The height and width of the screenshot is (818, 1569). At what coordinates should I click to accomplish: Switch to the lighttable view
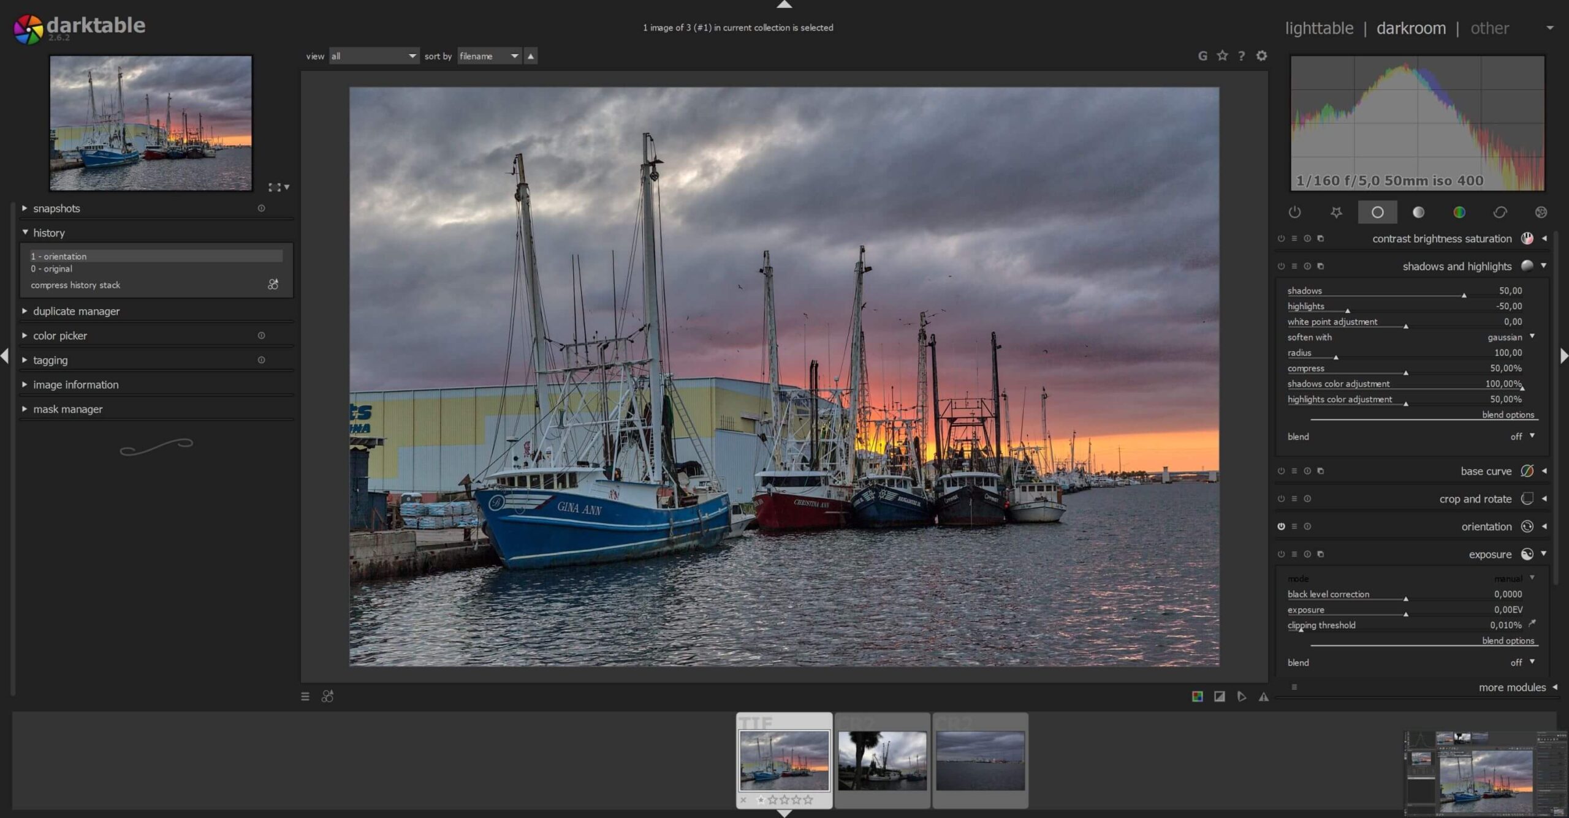(1319, 28)
